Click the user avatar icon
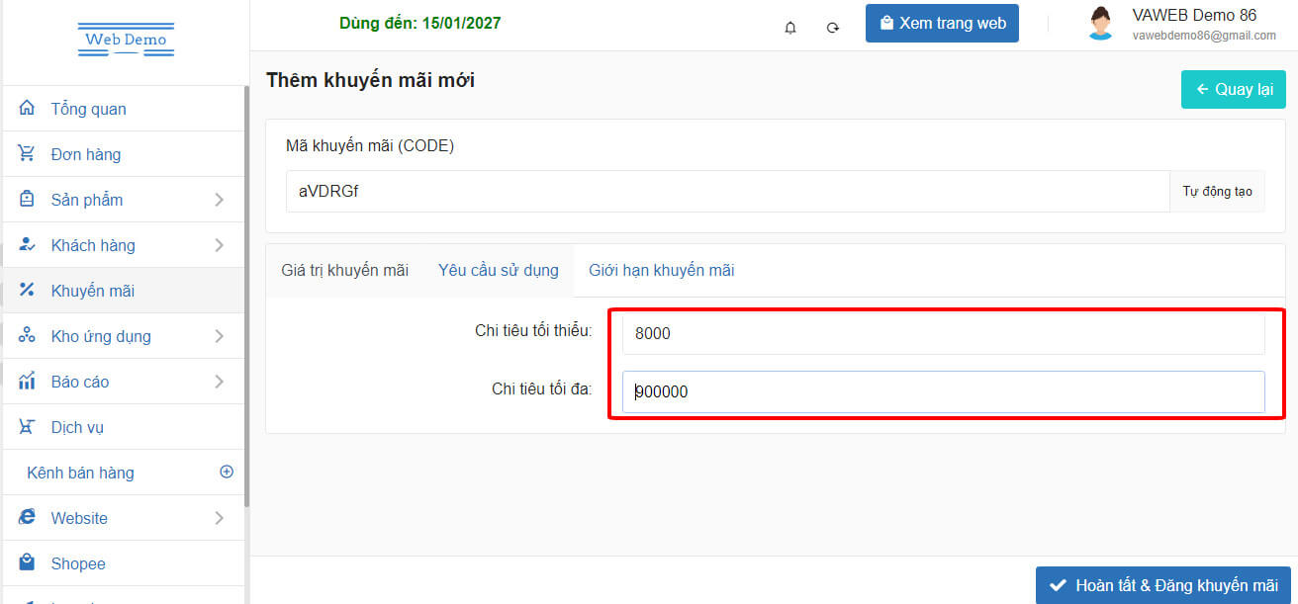The height and width of the screenshot is (604, 1298). click(1100, 24)
